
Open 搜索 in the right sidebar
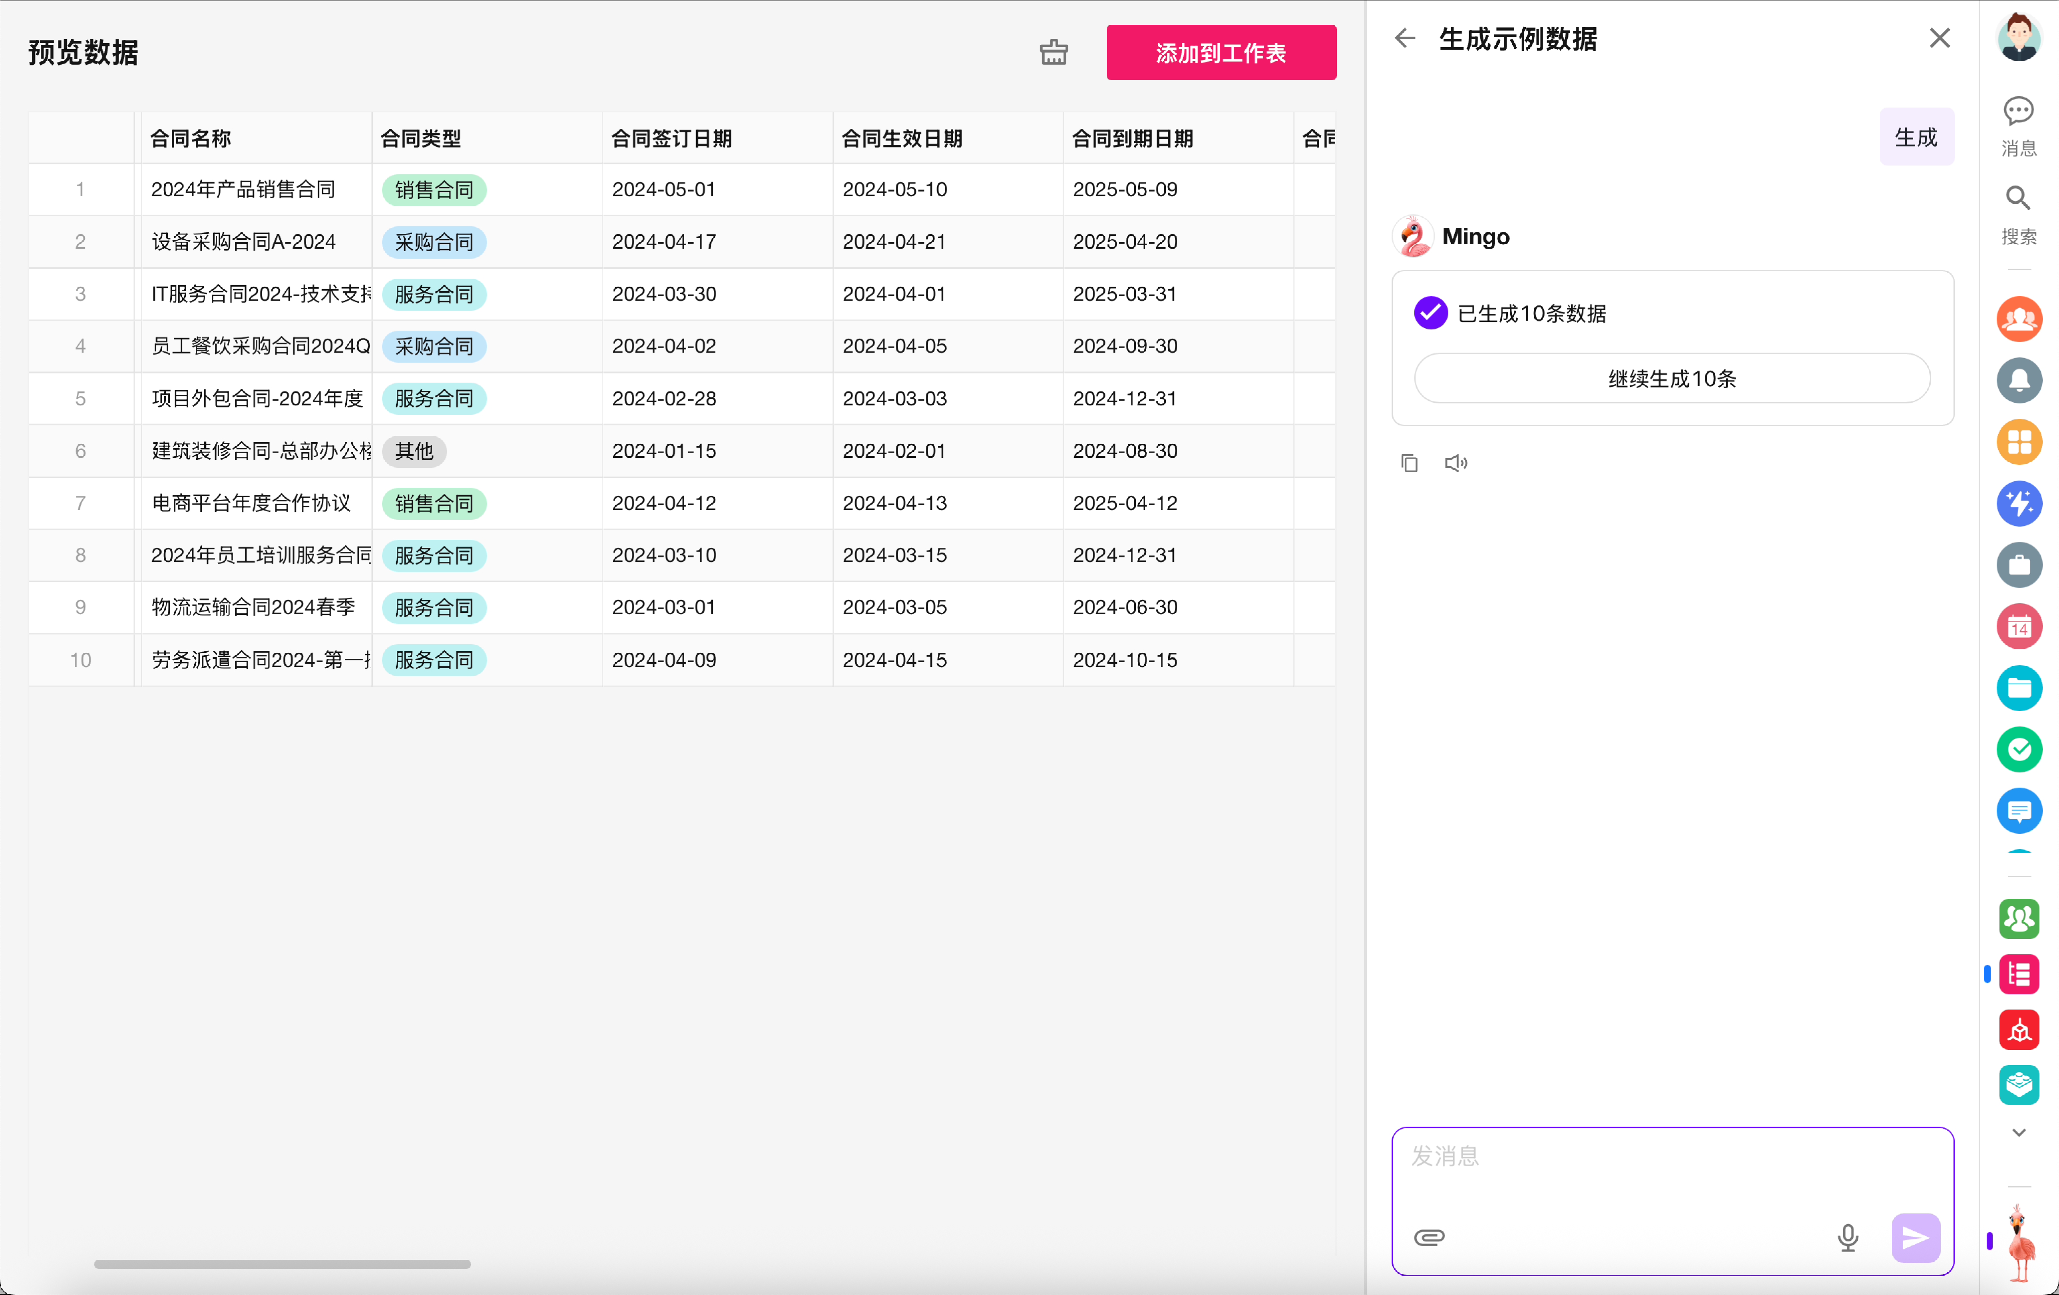point(2018,215)
